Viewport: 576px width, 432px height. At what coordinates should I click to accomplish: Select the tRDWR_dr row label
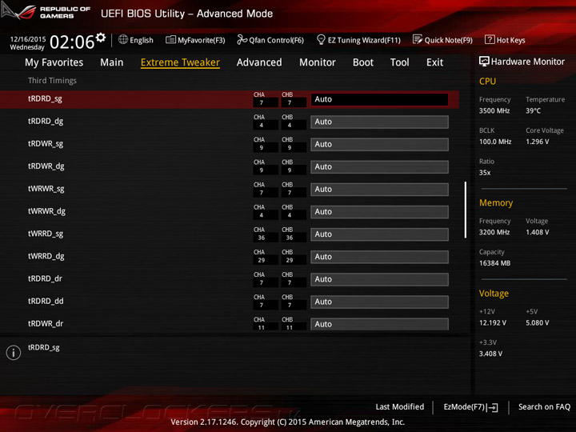tap(46, 324)
